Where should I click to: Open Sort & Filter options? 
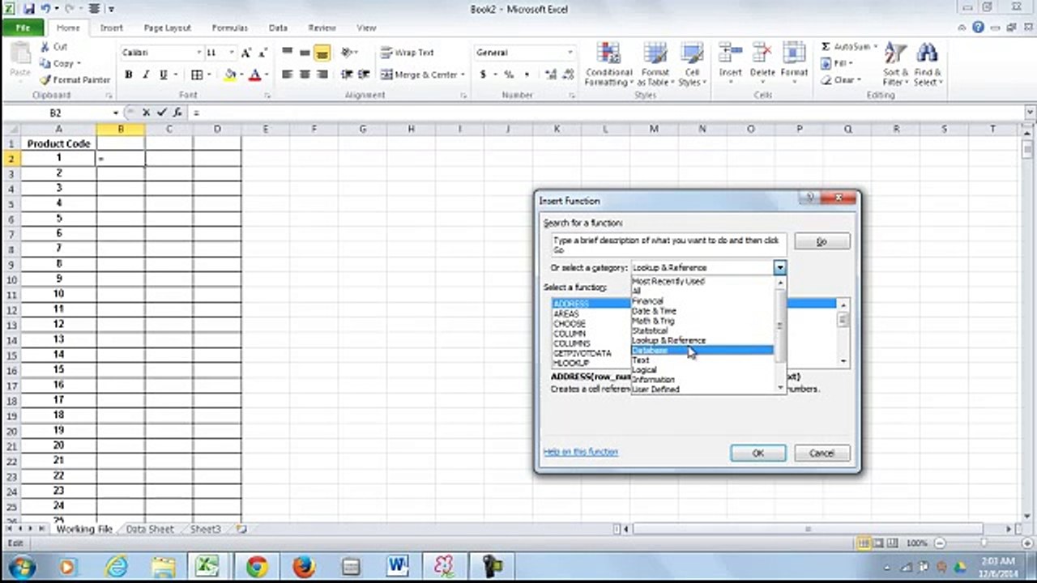click(894, 65)
